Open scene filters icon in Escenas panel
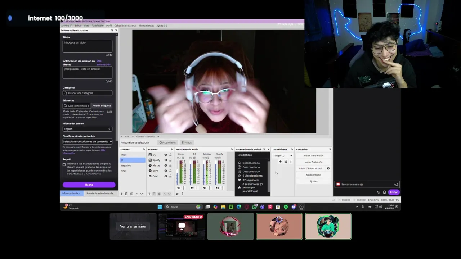Screen dimensions: 461x259 [x=131, y=194]
